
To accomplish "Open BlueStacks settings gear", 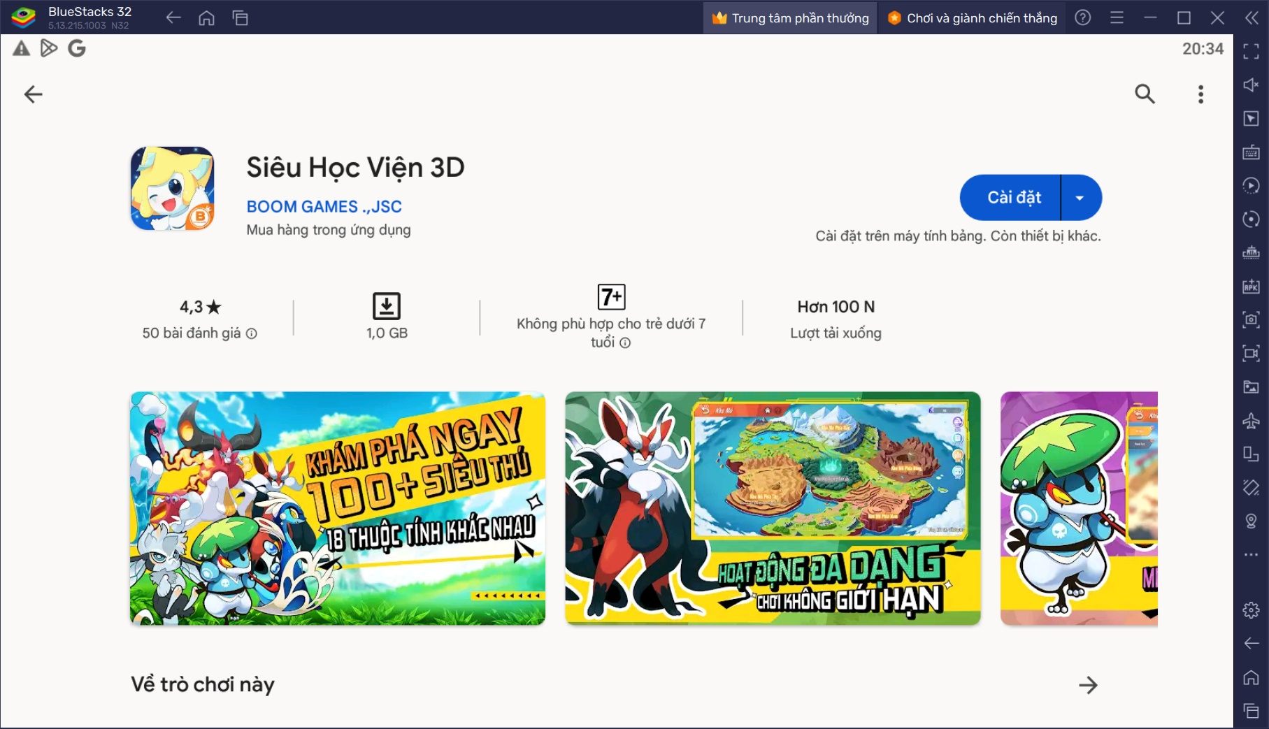I will click(1251, 610).
